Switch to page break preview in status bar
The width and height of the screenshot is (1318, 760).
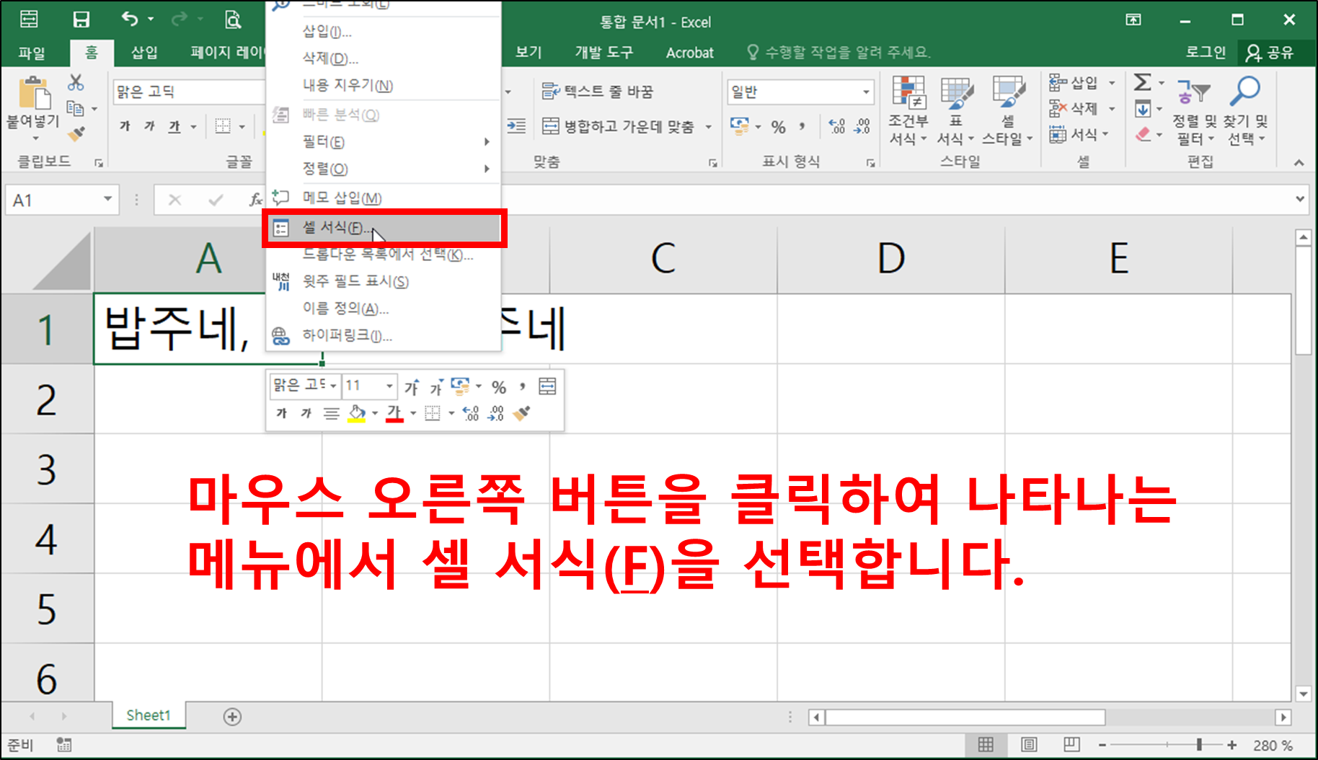coord(1071,745)
